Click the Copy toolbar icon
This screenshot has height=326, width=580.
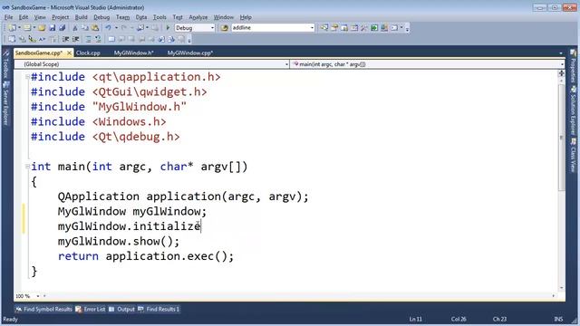[x=85, y=28]
